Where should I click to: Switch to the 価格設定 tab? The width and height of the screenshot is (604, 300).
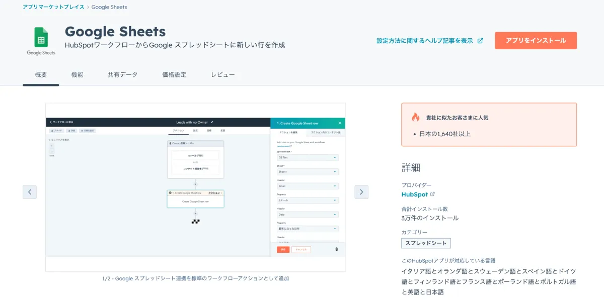174,74
